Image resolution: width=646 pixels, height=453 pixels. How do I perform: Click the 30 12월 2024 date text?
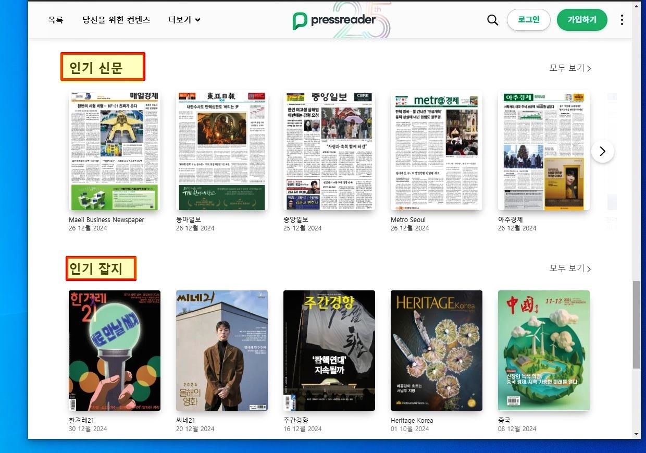coord(88,429)
